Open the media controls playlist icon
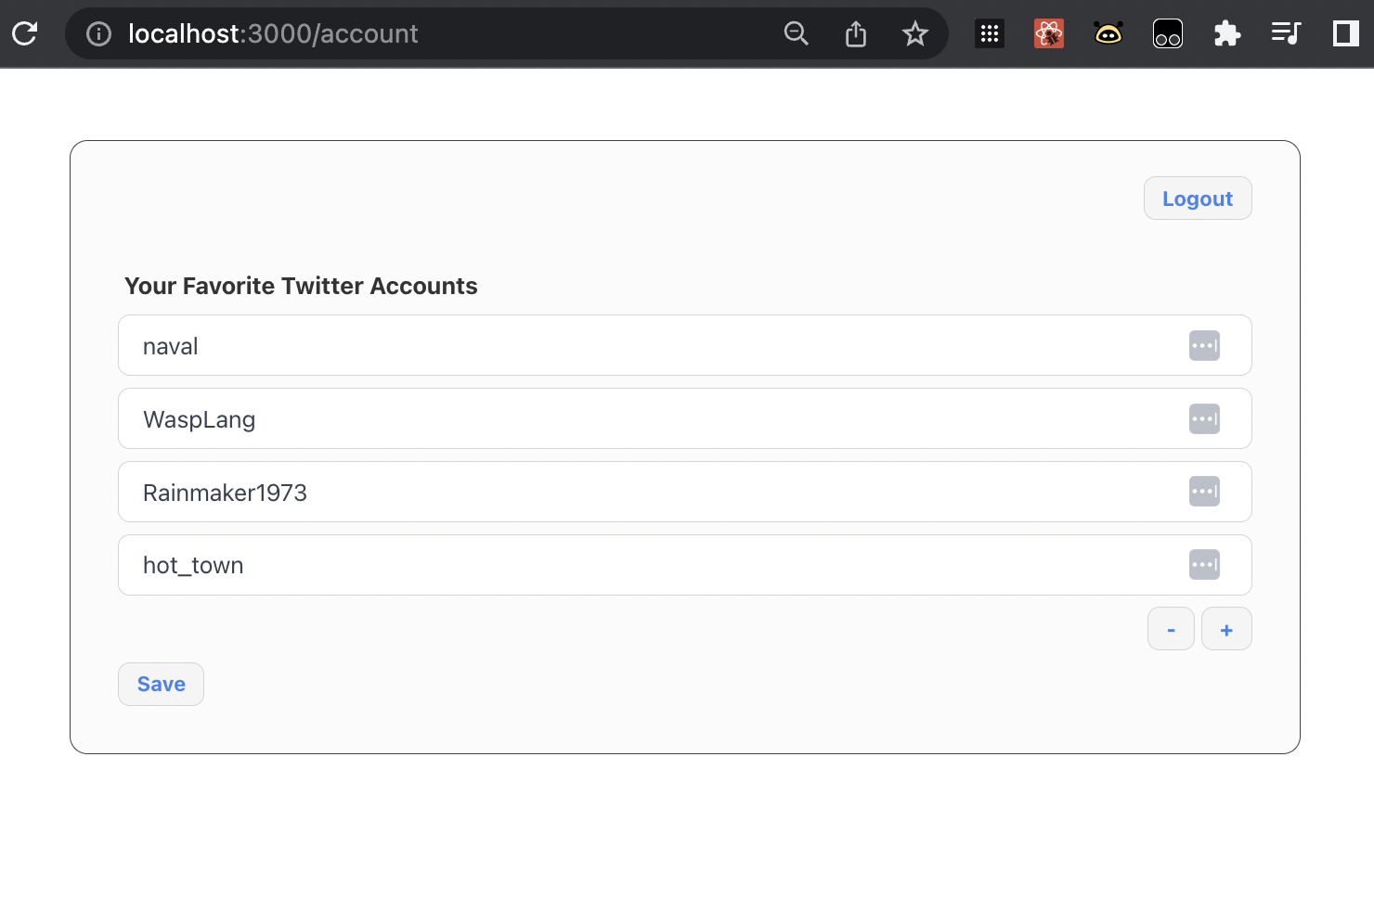The image size is (1374, 898). pos(1286,34)
